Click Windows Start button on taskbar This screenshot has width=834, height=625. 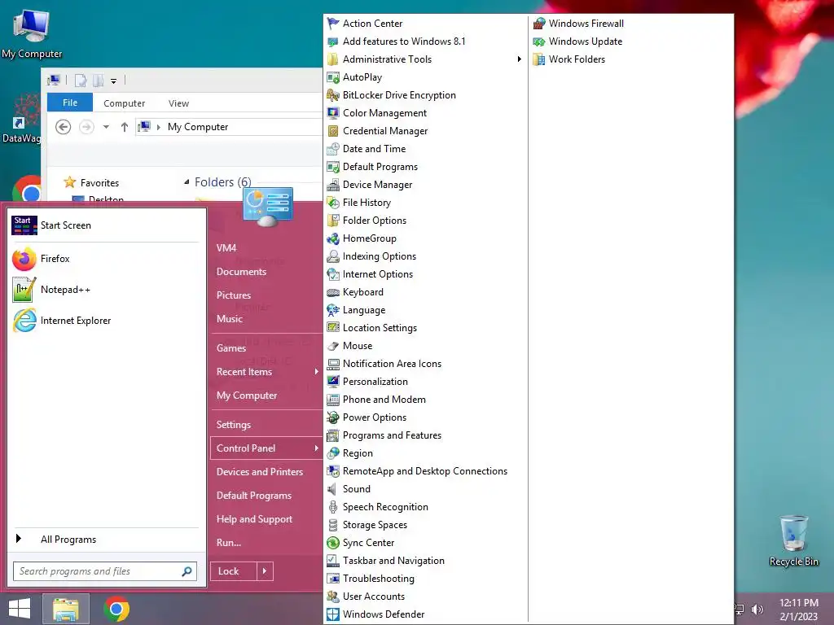point(20,609)
